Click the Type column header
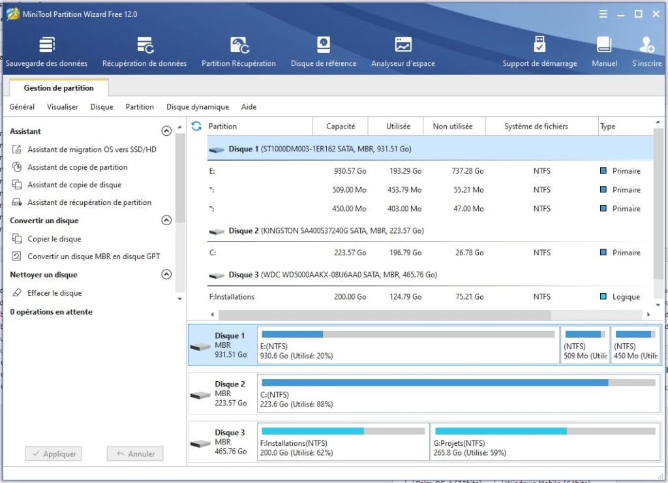Viewport: 668px width, 483px height. [x=626, y=126]
